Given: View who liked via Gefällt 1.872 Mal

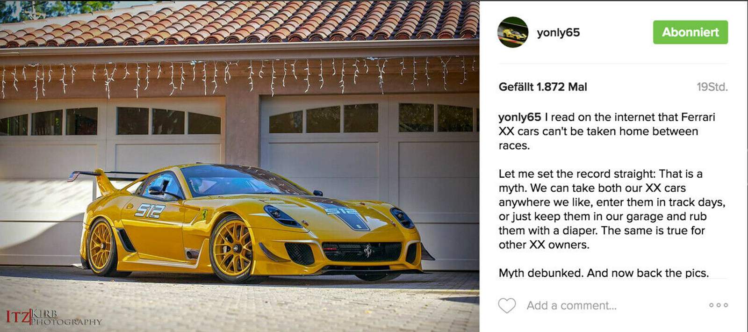Looking at the screenshot, I should [543, 87].
